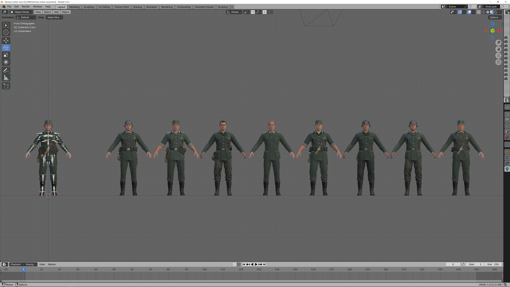The width and height of the screenshot is (510, 287).
Task: Open the File menu
Action: pos(9,6)
